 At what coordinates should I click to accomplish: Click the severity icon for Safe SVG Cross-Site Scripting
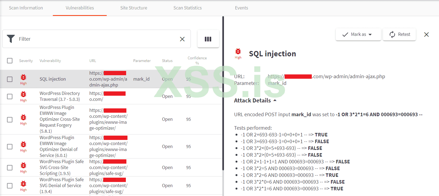pyautogui.click(x=23, y=166)
